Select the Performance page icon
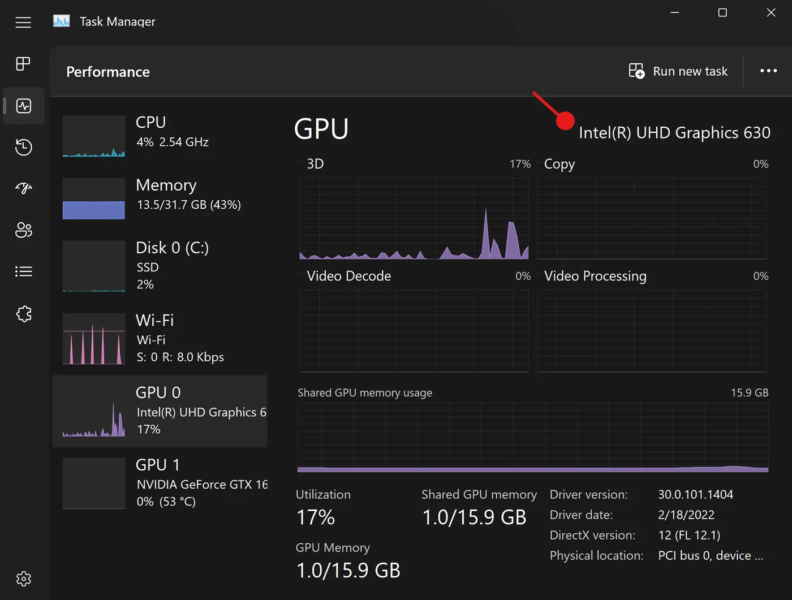 [x=24, y=106]
